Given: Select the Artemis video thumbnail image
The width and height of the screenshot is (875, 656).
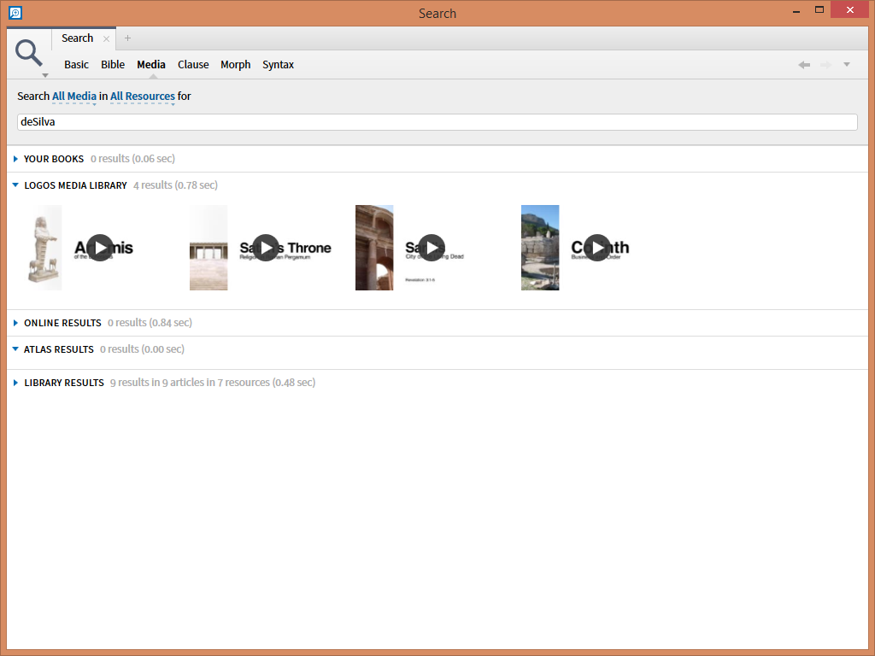Looking at the screenshot, I should [44, 248].
